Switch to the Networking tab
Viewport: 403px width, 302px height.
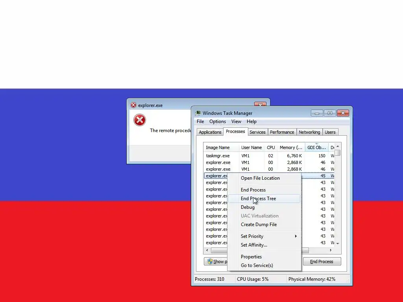click(x=309, y=132)
